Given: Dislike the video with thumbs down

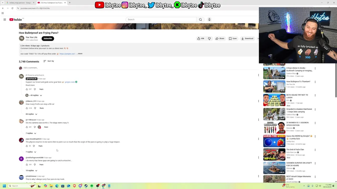Looking at the screenshot, I should pyautogui.click(x=209, y=39).
